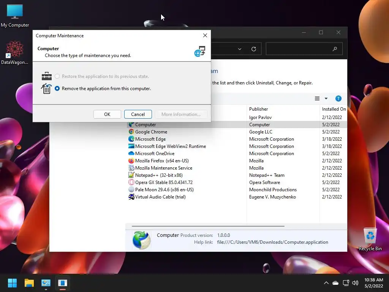Open My Computer desktop icon
Image resolution: width=389 pixels, height=292 pixels.
pos(15,16)
